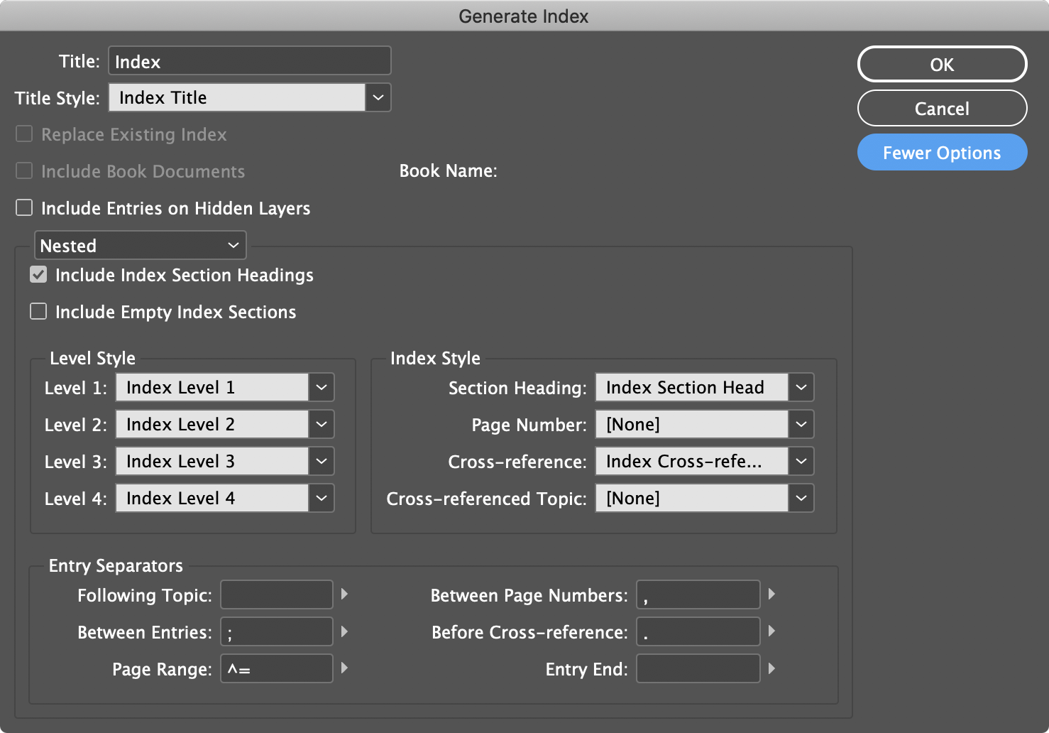Uncheck Include Index Section Headings
The image size is (1049, 733).
[x=38, y=275]
